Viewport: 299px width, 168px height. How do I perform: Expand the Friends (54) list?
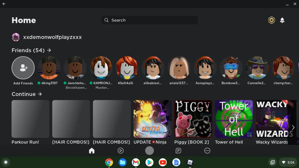[x=31, y=50]
